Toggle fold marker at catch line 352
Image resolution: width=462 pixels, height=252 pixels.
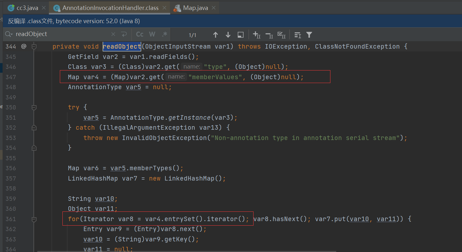point(34,128)
